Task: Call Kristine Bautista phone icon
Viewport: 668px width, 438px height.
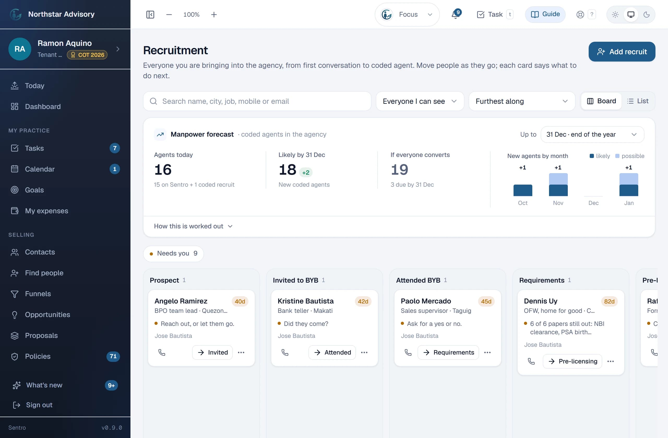Action: pos(285,352)
